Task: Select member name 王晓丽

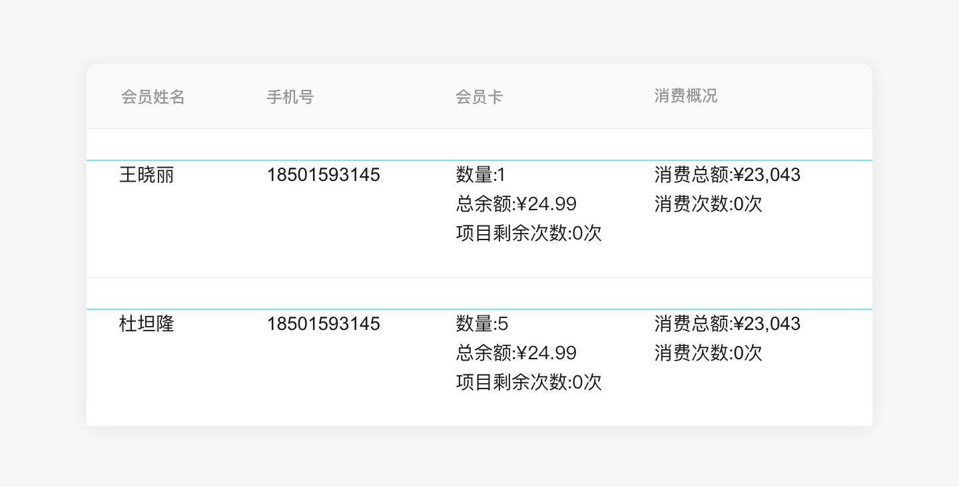Action: tap(147, 175)
